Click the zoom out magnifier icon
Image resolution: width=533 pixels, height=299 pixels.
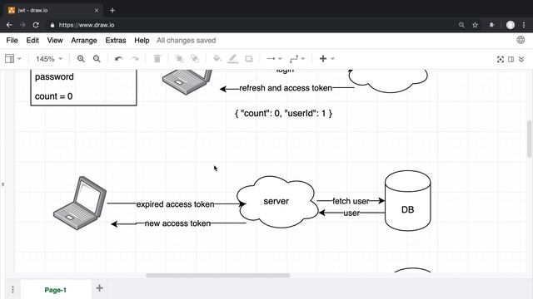97,59
